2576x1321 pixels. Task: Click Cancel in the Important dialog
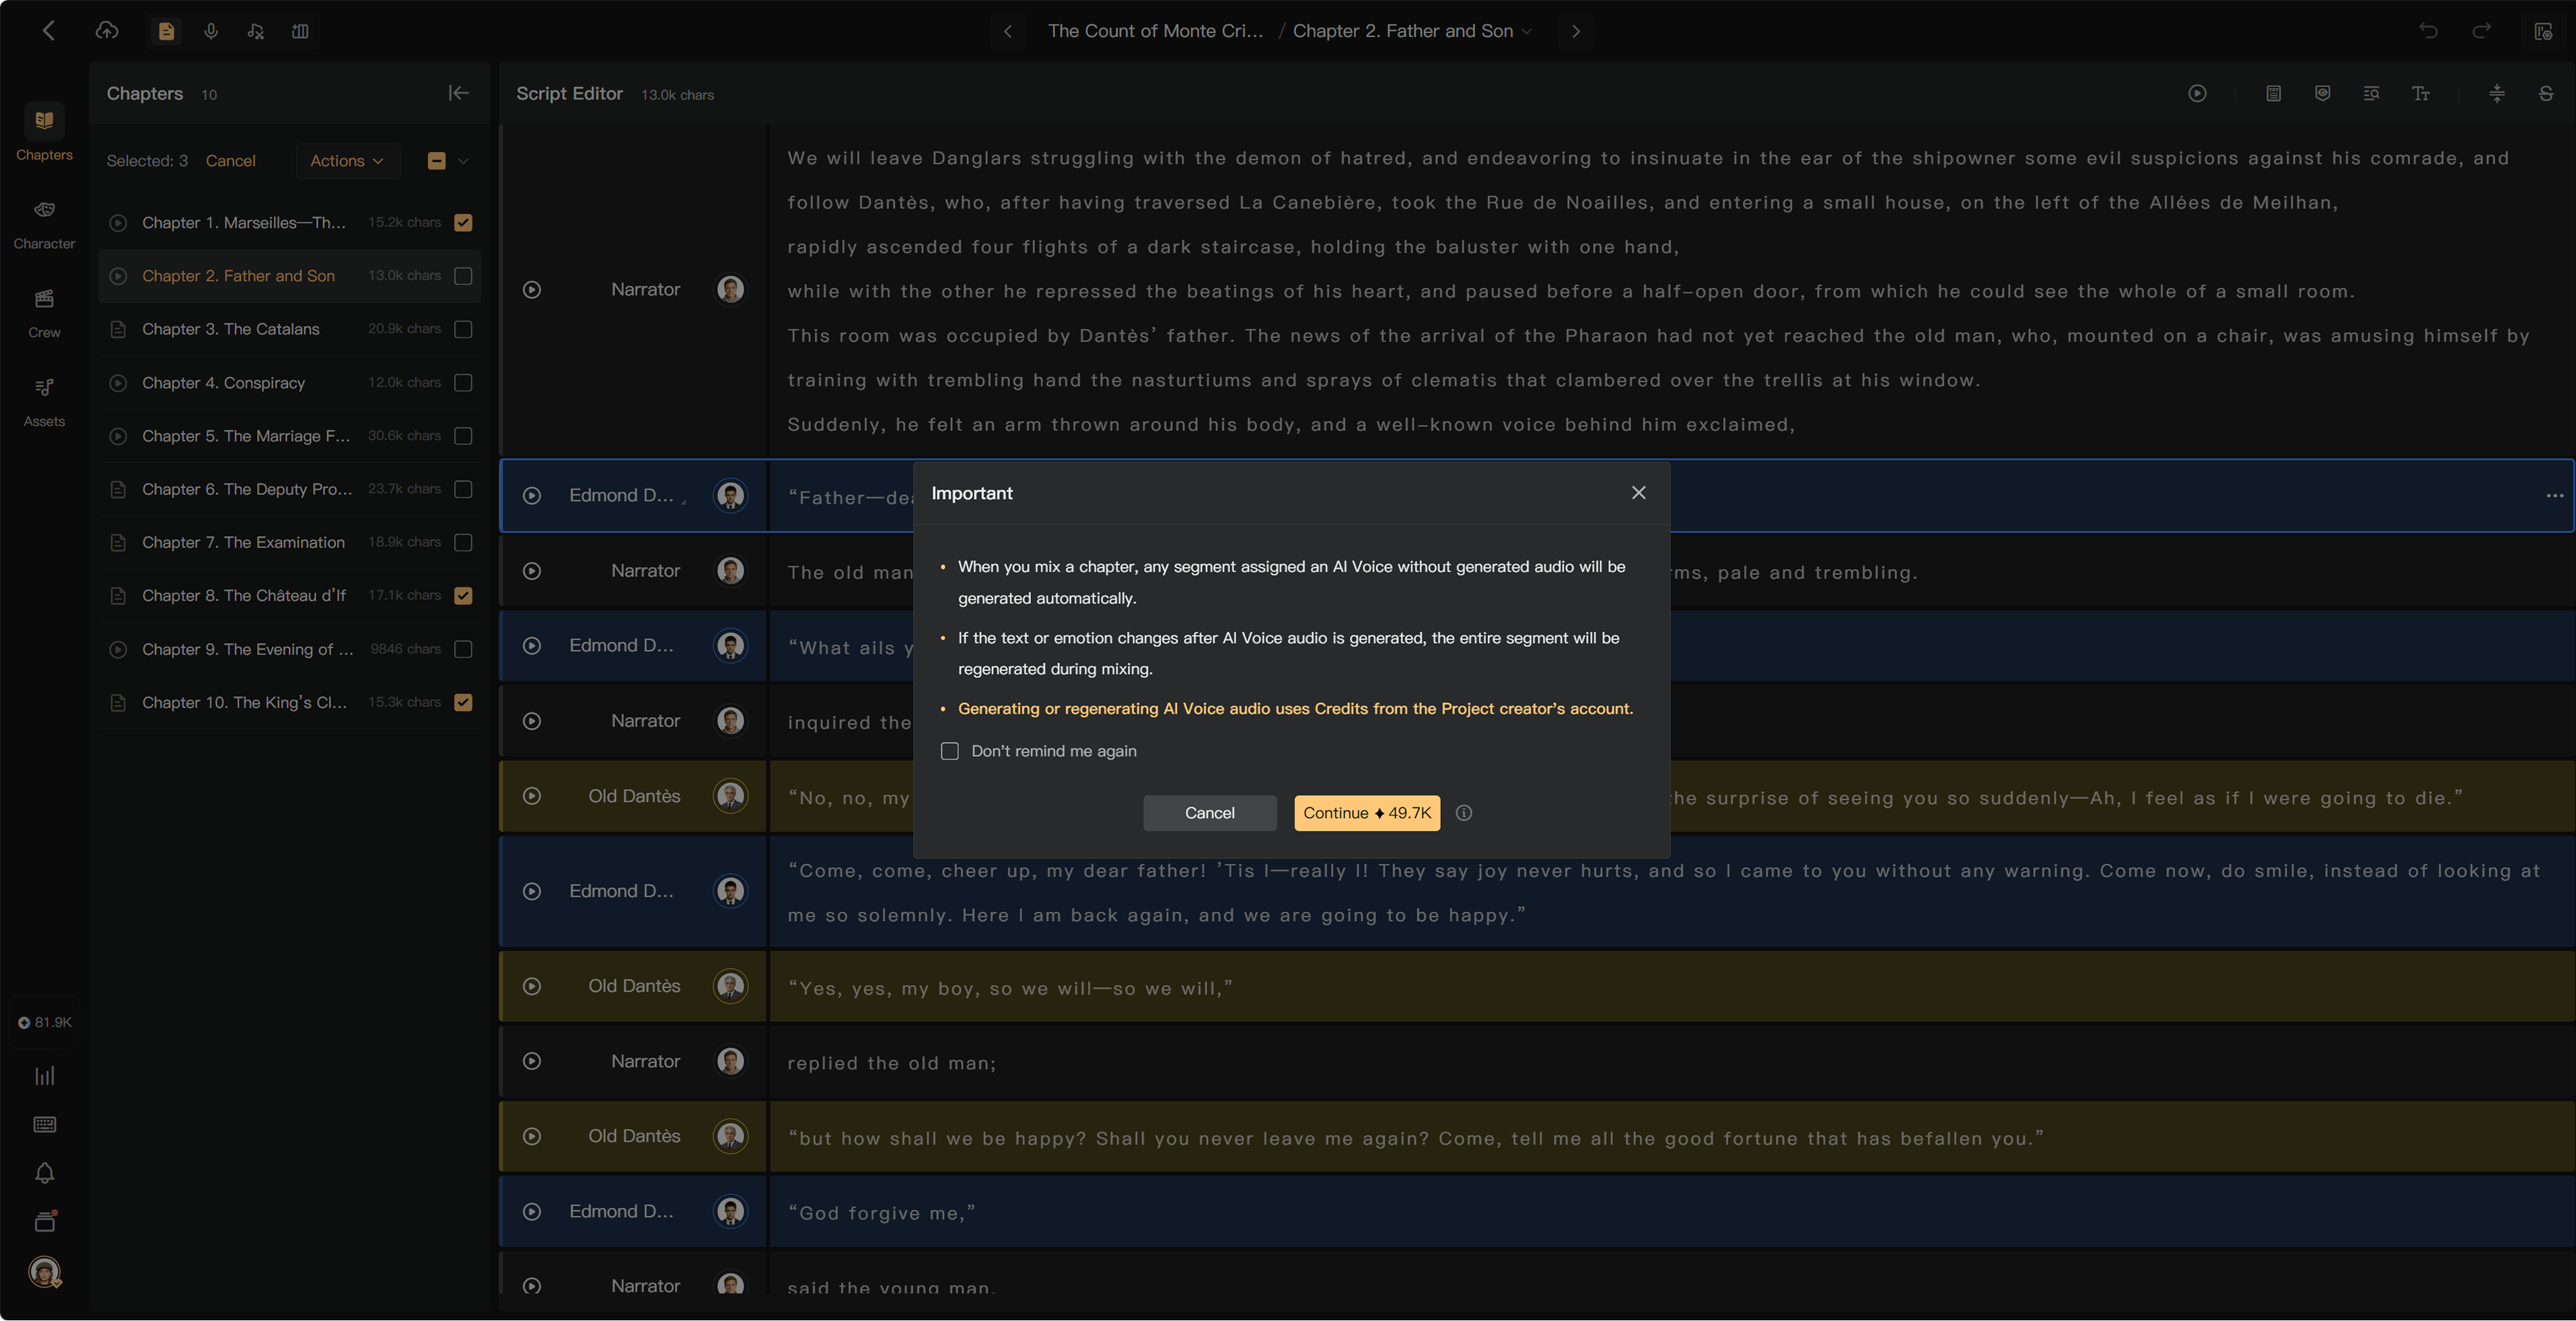1209,813
